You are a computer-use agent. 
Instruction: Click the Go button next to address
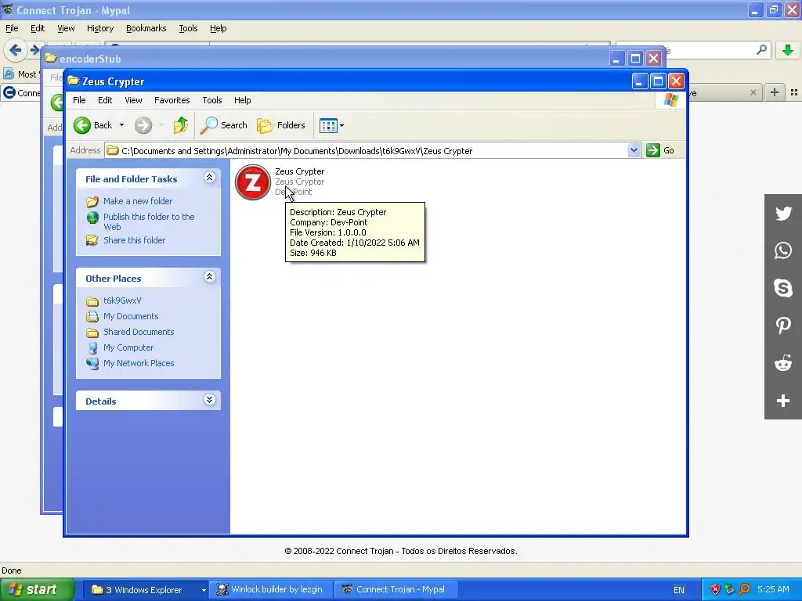click(660, 150)
